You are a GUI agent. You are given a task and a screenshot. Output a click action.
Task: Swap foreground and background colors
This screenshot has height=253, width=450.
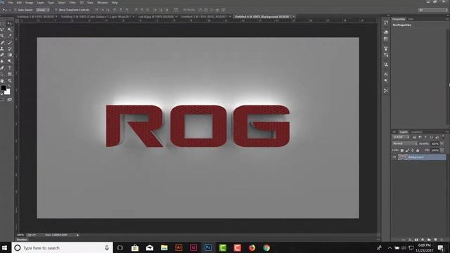tap(9, 86)
